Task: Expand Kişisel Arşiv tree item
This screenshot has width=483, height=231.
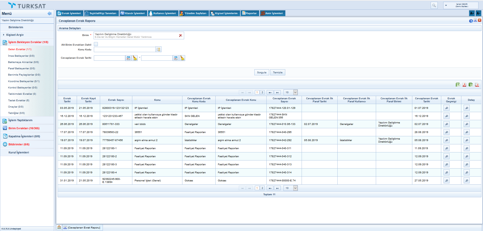Action: [x=4, y=35]
